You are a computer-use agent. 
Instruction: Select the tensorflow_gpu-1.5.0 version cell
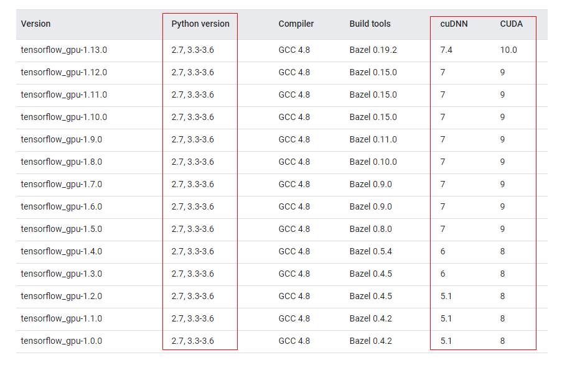(62, 229)
